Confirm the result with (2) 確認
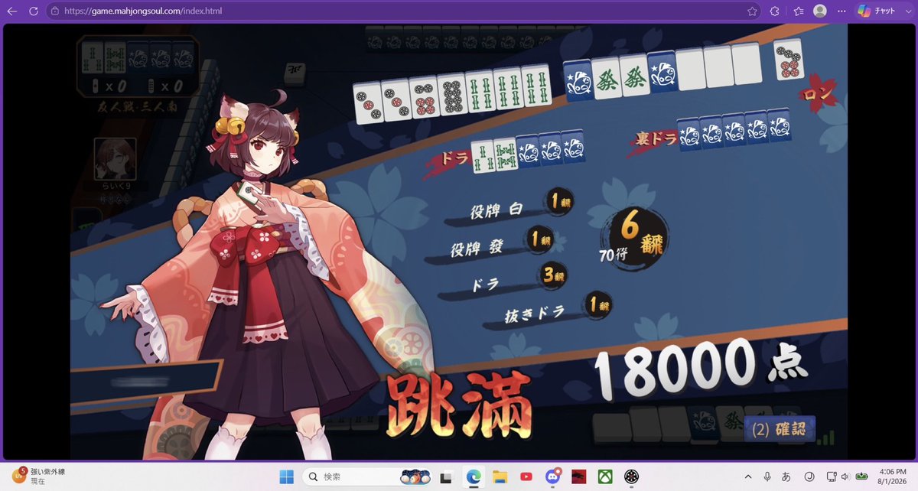This screenshot has height=491, width=918. [x=779, y=430]
